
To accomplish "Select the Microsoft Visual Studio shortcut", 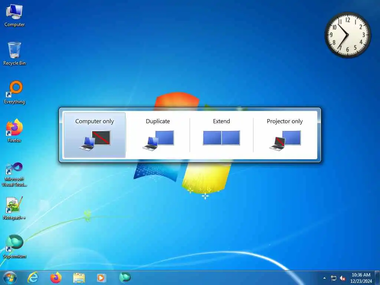I will [14, 174].
